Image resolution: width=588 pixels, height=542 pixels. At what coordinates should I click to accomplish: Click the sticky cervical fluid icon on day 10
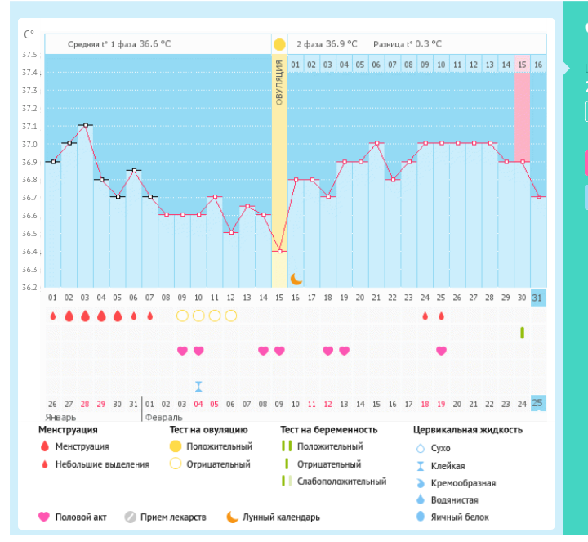pos(198,386)
